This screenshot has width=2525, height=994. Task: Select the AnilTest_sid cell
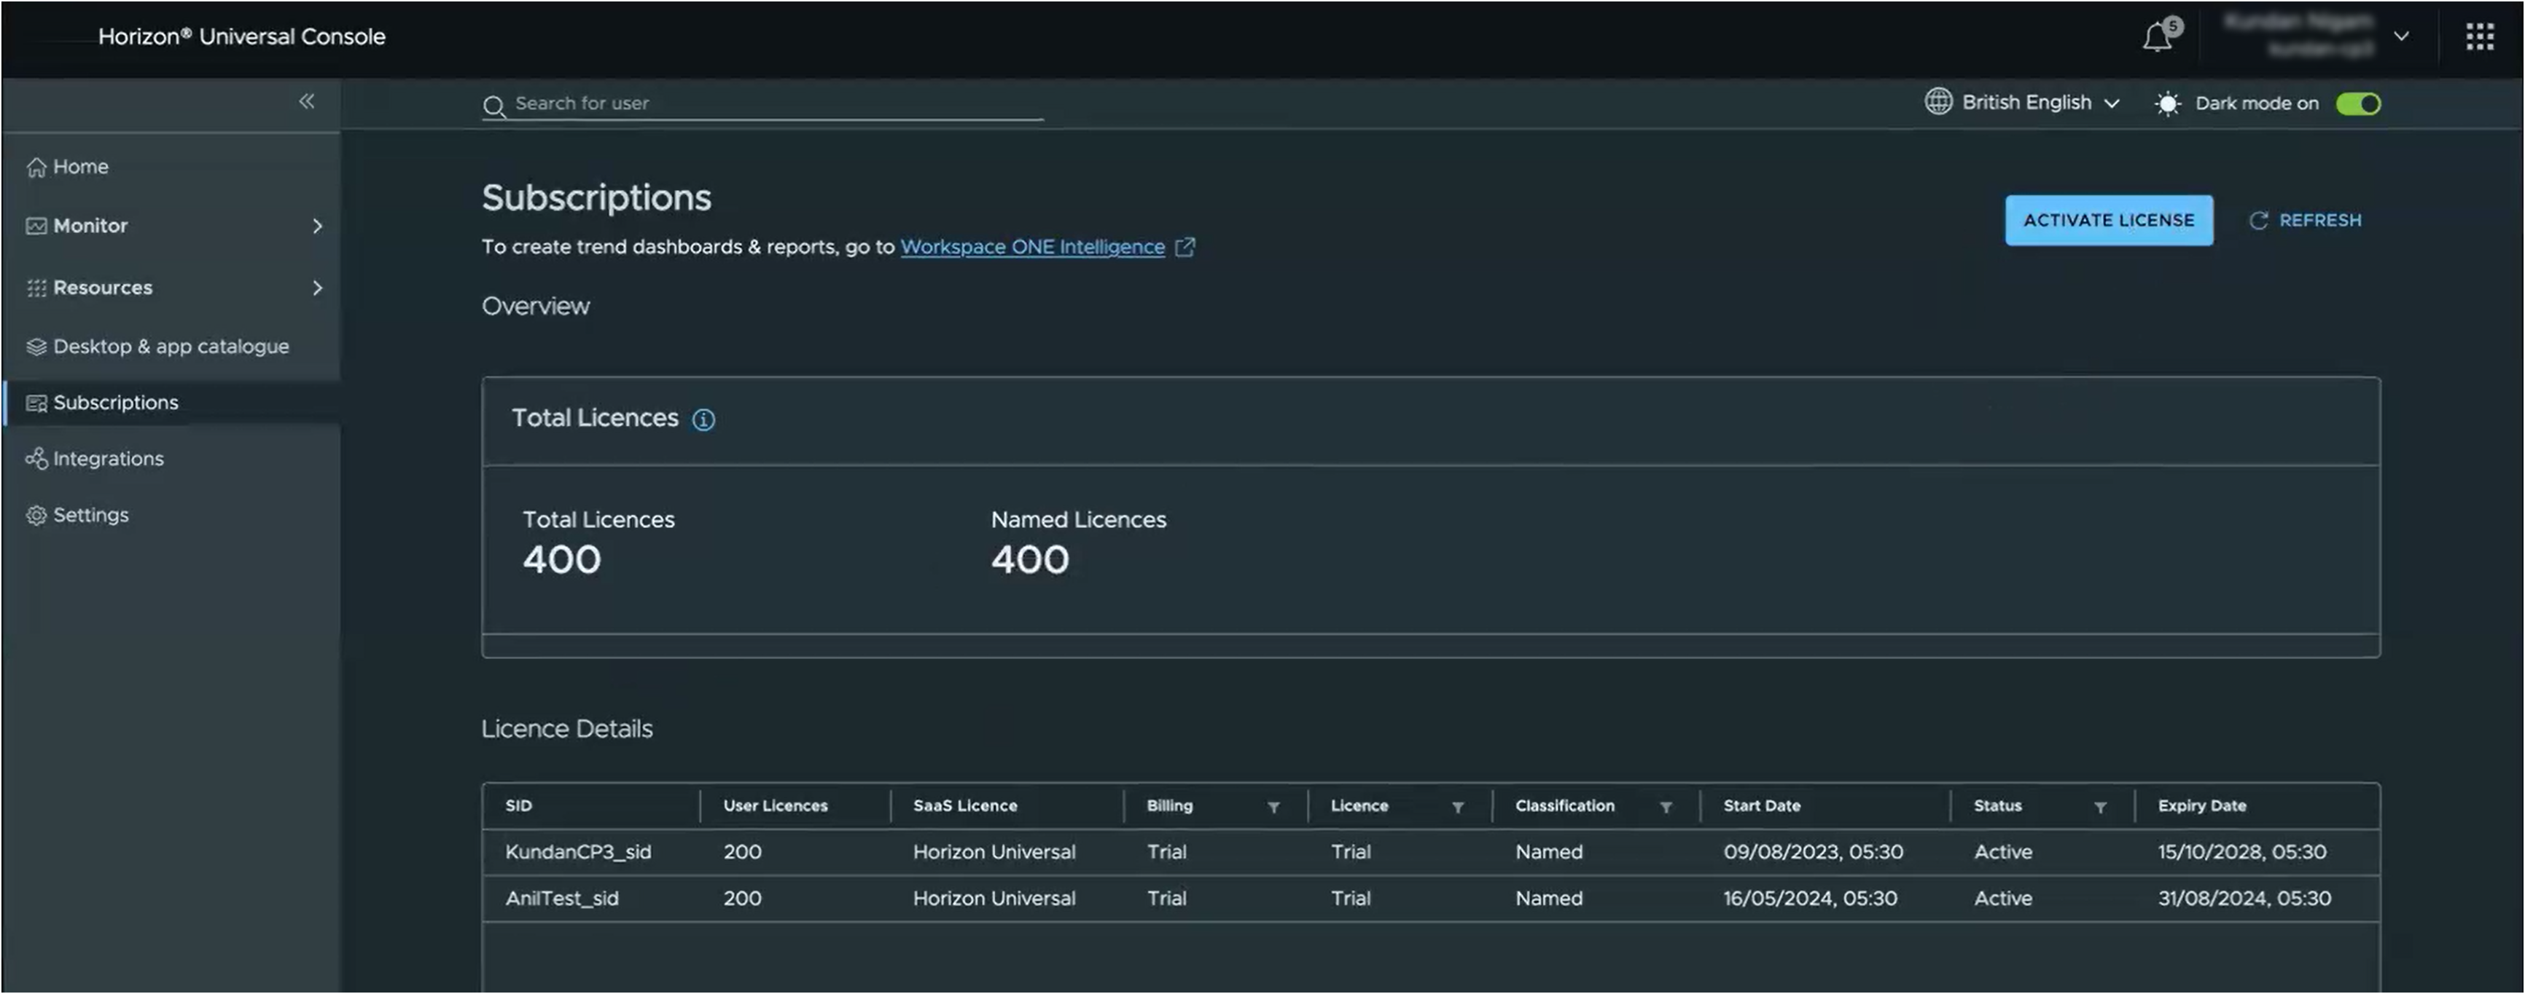[x=562, y=898]
